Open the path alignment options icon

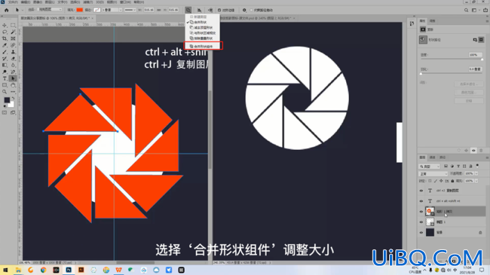coord(199,10)
